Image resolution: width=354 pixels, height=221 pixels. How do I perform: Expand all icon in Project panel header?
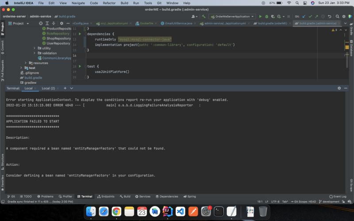[x=47, y=23]
